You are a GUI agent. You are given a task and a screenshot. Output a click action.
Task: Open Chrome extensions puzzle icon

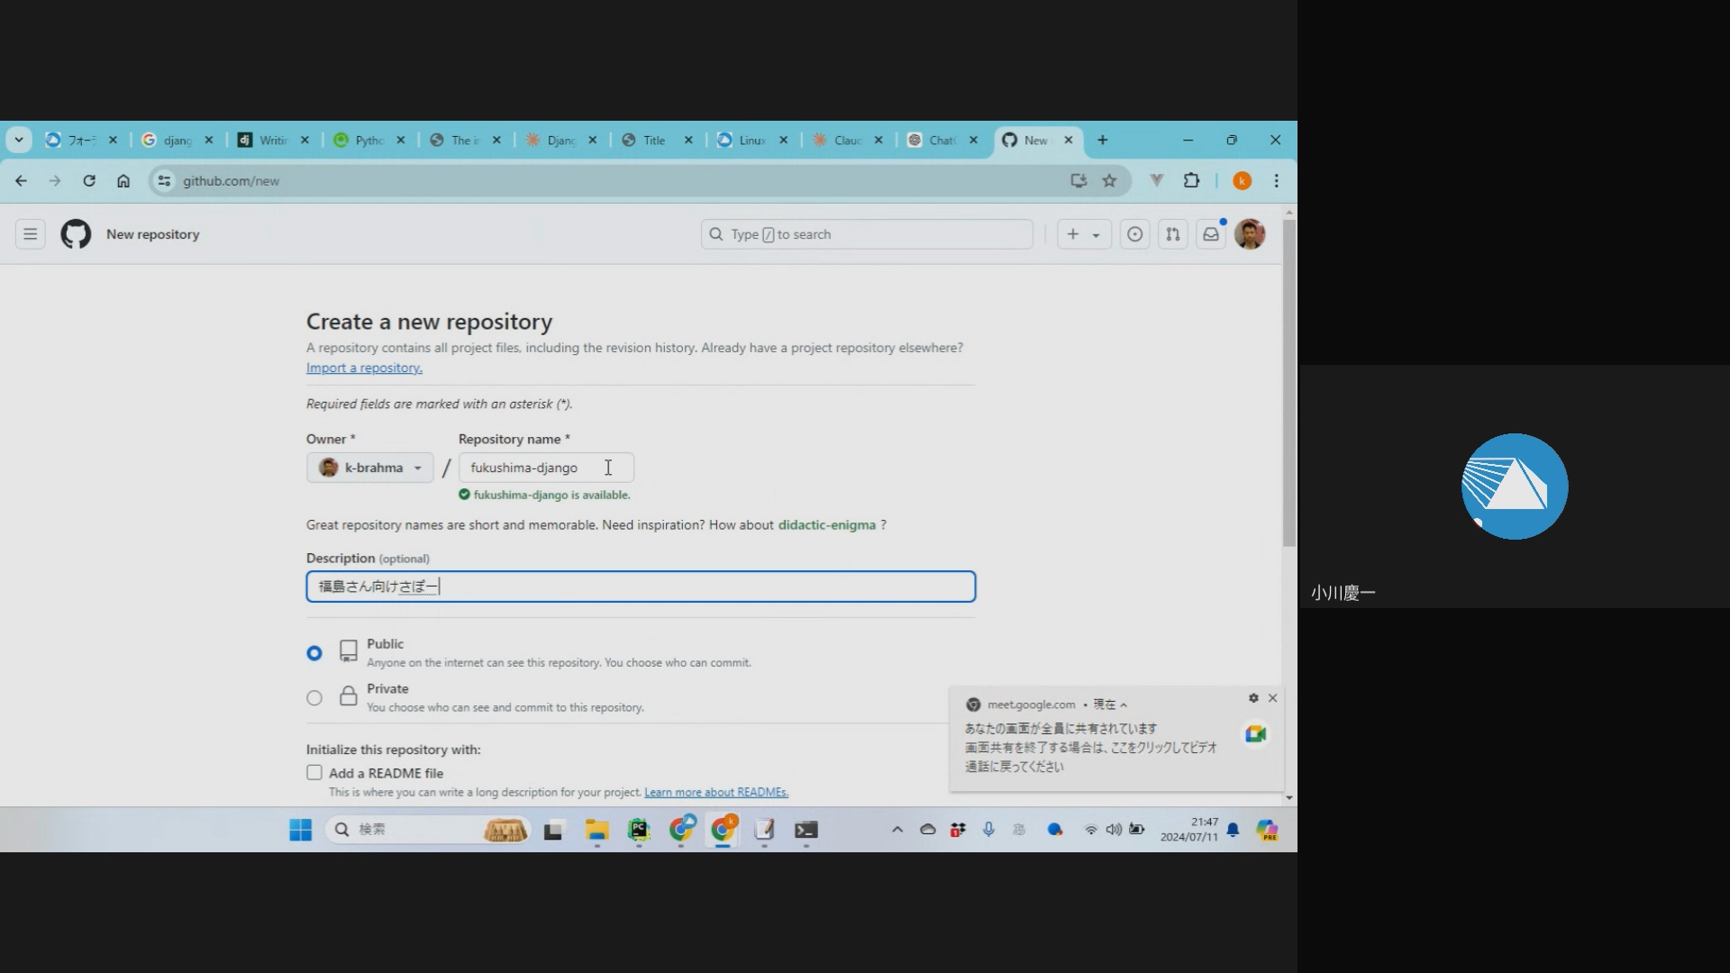click(1191, 181)
